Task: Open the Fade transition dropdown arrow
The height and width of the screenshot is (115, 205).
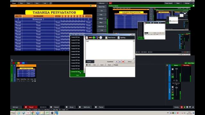Action: 106,15
